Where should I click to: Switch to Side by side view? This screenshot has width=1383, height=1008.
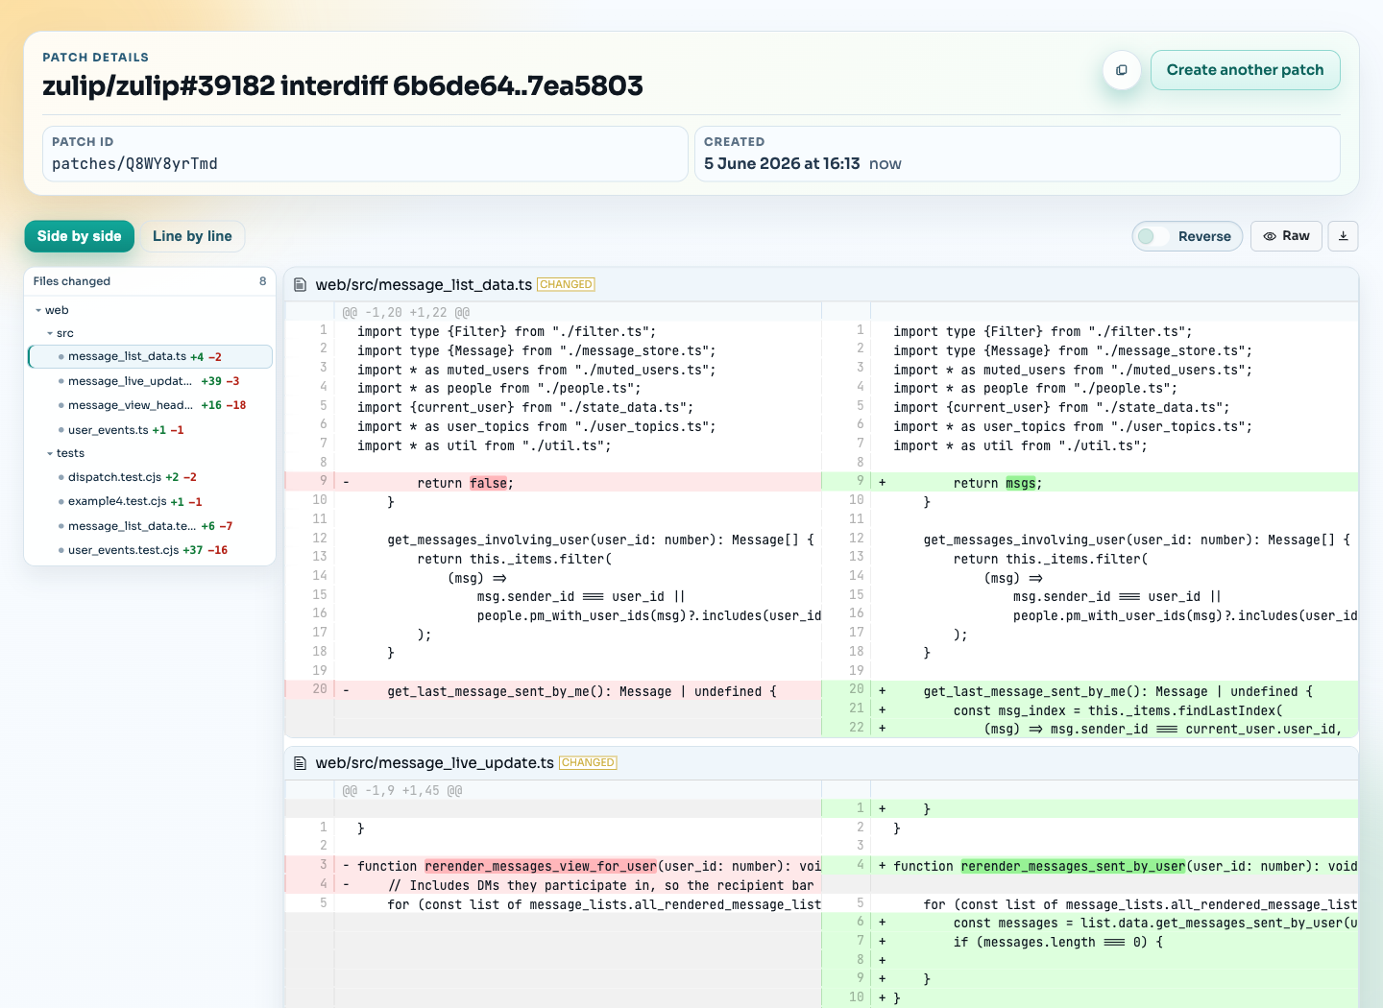(80, 236)
